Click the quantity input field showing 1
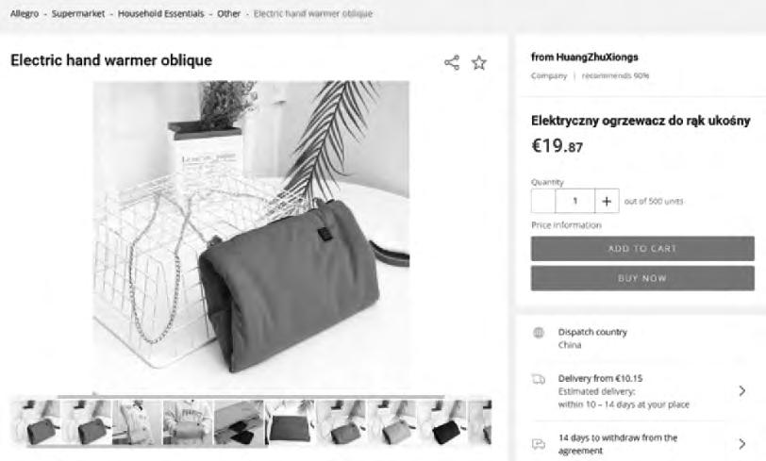The height and width of the screenshot is (461, 766). (575, 201)
